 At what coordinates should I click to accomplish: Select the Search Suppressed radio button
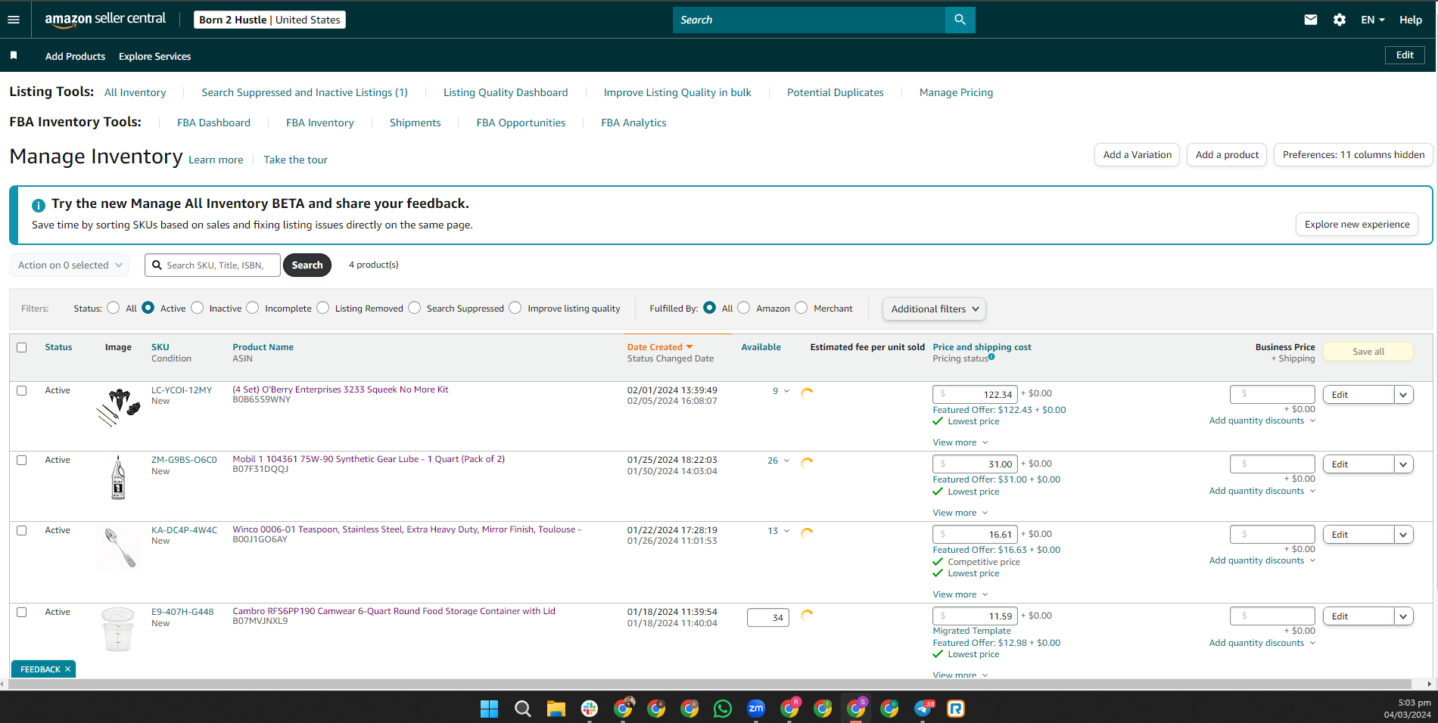[415, 308]
